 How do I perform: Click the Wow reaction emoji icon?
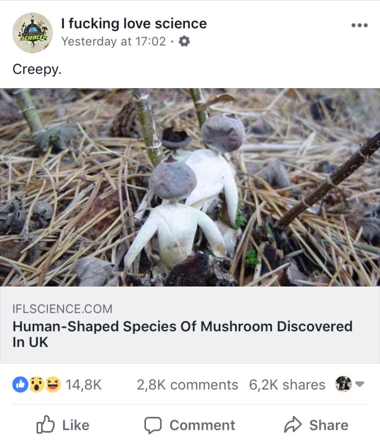tap(37, 384)
